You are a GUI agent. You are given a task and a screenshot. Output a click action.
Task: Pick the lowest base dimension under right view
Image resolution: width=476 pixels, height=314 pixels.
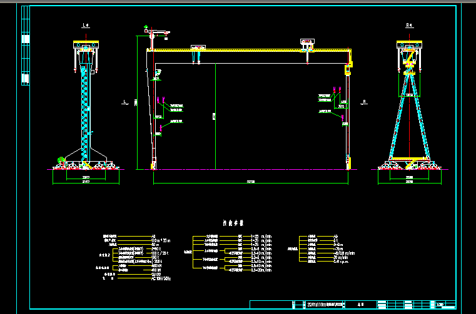click(x=410, y=183)
